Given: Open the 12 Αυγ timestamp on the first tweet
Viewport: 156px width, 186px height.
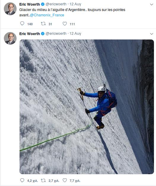Looking at the screenshot, I should pos(75,4).
